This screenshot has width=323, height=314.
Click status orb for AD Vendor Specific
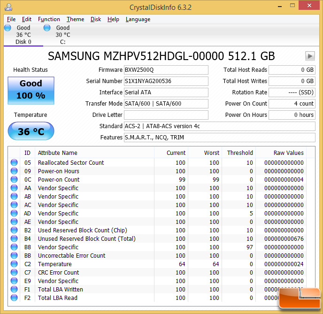14,213
